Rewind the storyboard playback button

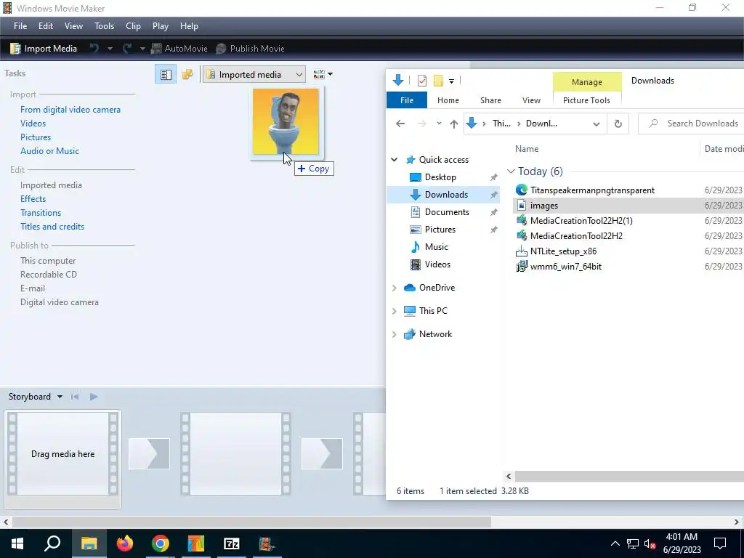pos(75,397)
